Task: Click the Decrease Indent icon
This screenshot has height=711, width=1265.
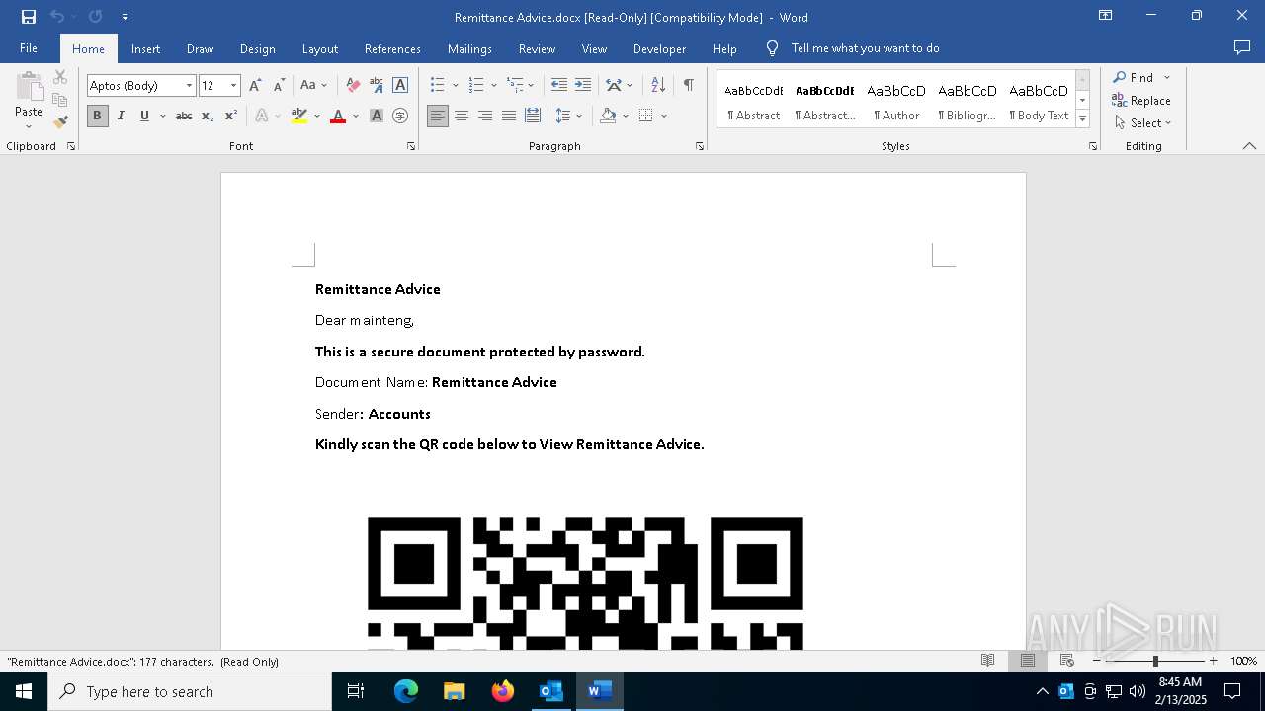Action: (559, 86)
